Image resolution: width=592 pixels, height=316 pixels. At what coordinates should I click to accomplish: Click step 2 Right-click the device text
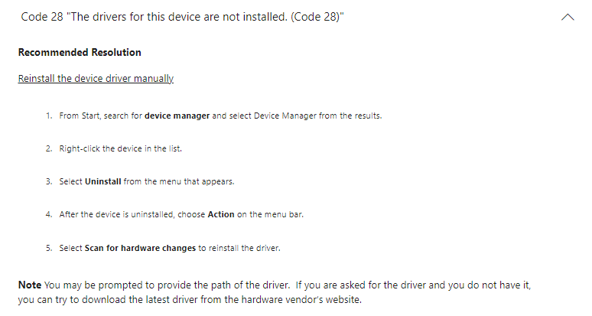click(120, 148)
